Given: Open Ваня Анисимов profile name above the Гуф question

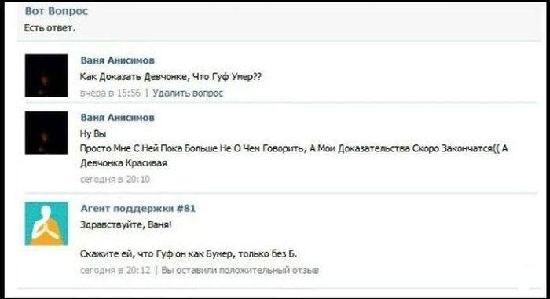Looking at the screenshot, I should click(x=118, y=60).
